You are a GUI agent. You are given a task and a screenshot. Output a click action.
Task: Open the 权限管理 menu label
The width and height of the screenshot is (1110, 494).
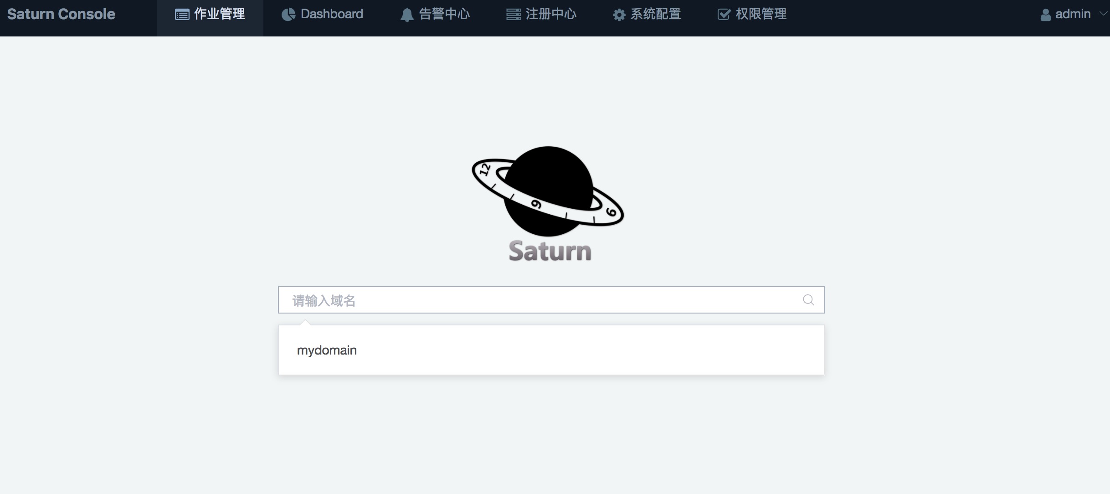pos(761,14)
